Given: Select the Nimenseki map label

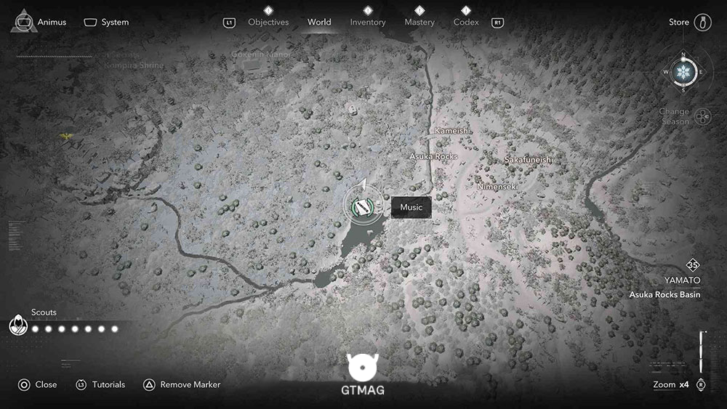Looking at the screenshot, I should coord(497,187).
